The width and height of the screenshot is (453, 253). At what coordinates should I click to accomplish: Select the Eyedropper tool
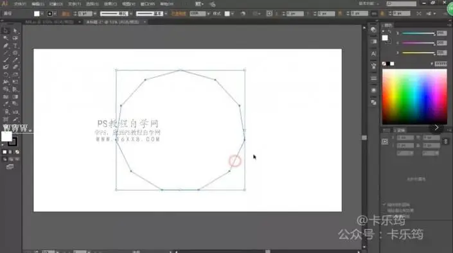tap(6, 104)
